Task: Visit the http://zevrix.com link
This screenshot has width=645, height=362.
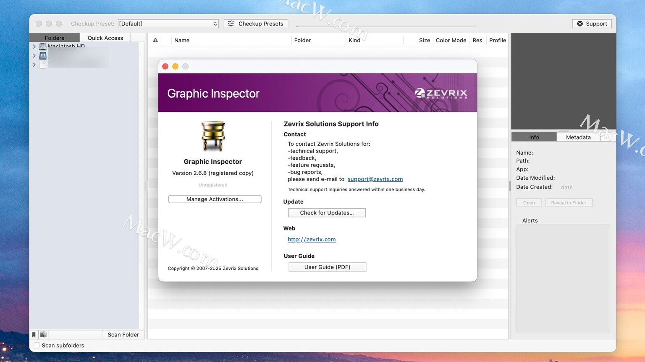Action: (312, 239)
